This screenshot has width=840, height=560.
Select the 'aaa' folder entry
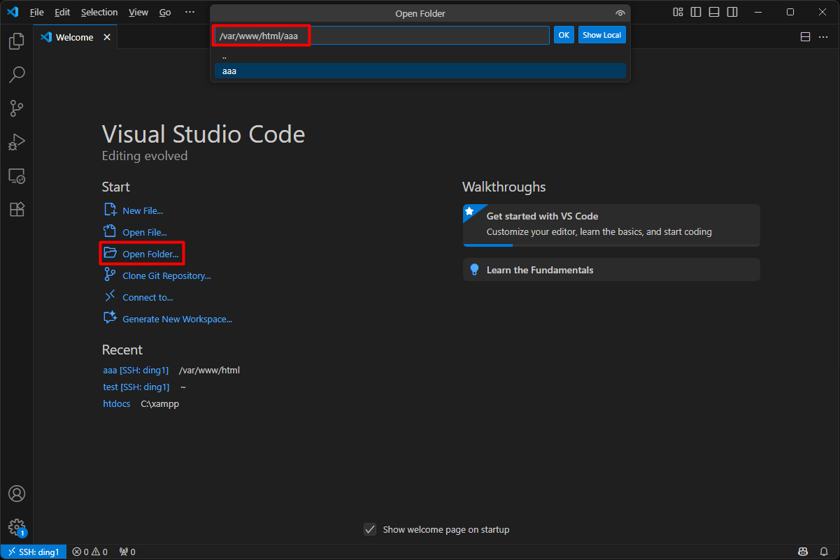[x=420, y=71]
